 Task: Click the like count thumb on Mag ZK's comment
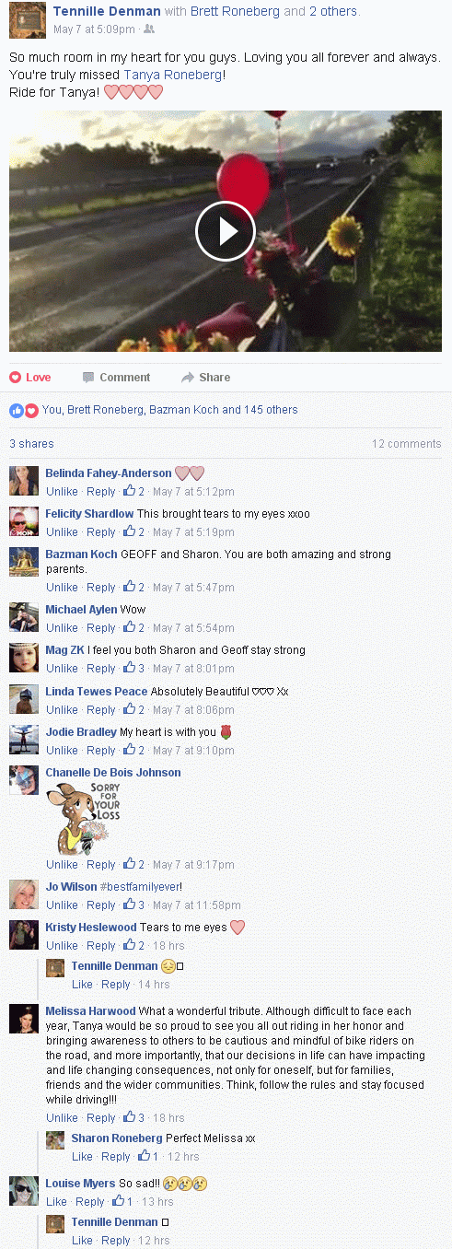pos(130,668)
